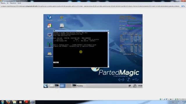The width and height of the screenshot is (186, 104).
Task: Open the Disk Health desktop icon
Action: (x=62, y=26)
